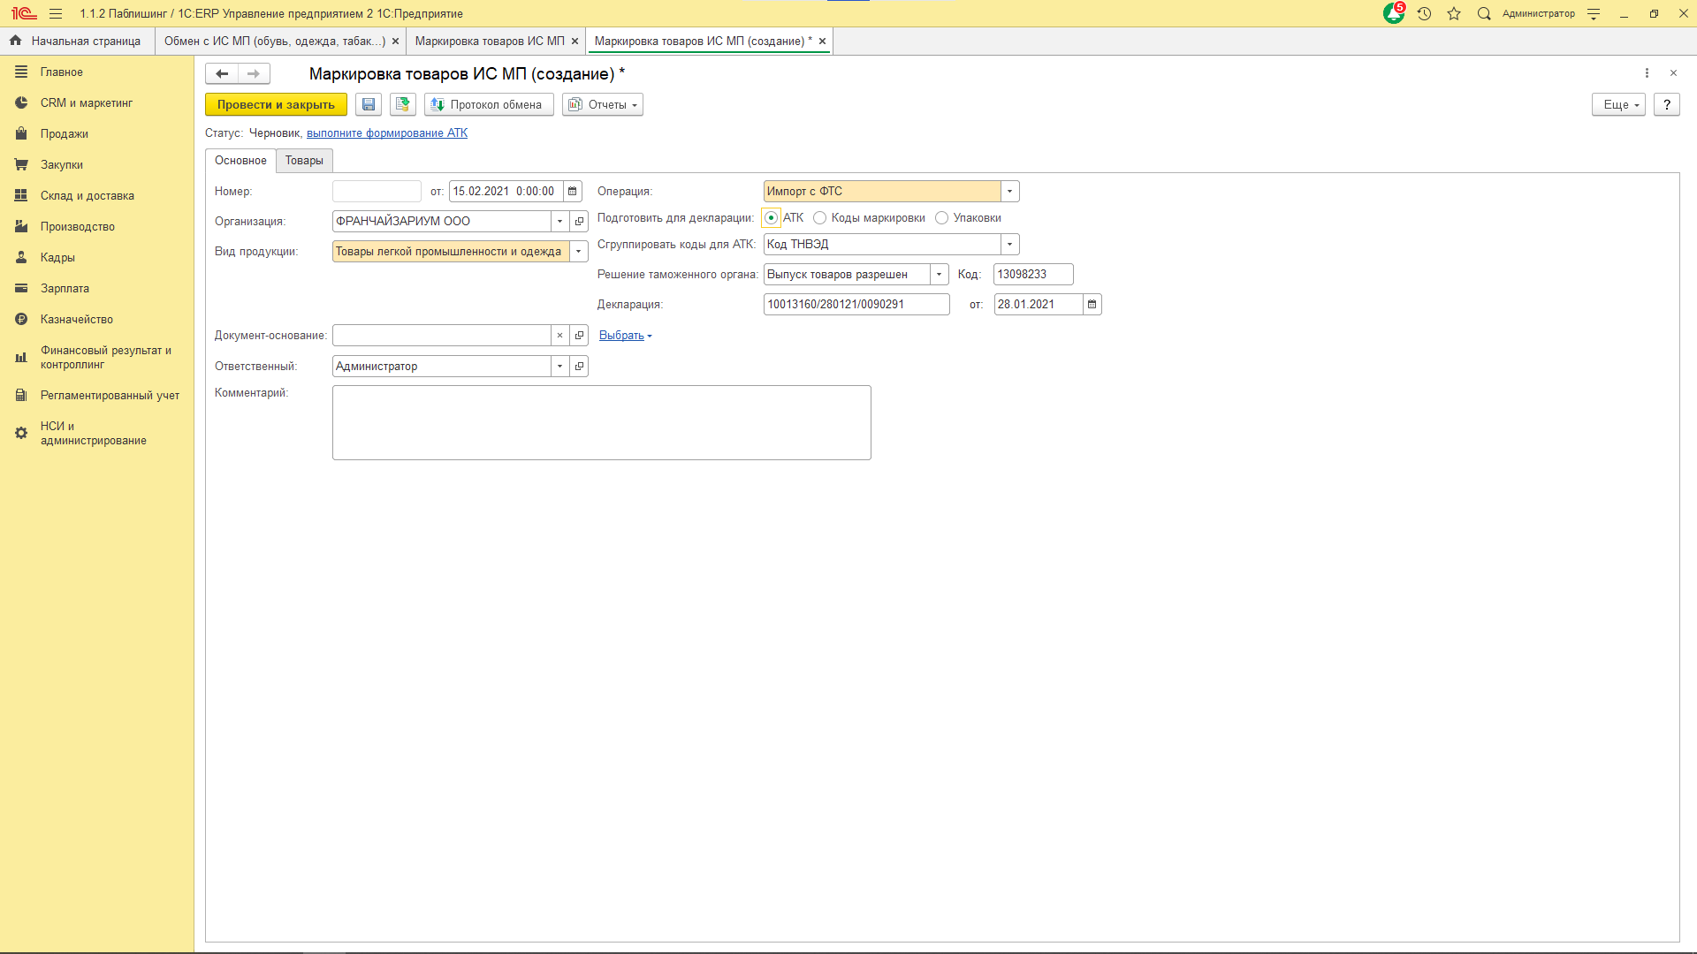1697x954 pixels.
Task: Open calendar picker for document date
Action: [573, 191]
